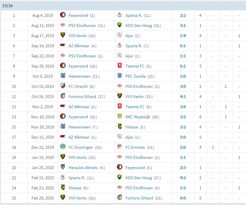Open AZ Alkmaar link in Dec 15 row

pyautogui.click(x=79, y=137)
